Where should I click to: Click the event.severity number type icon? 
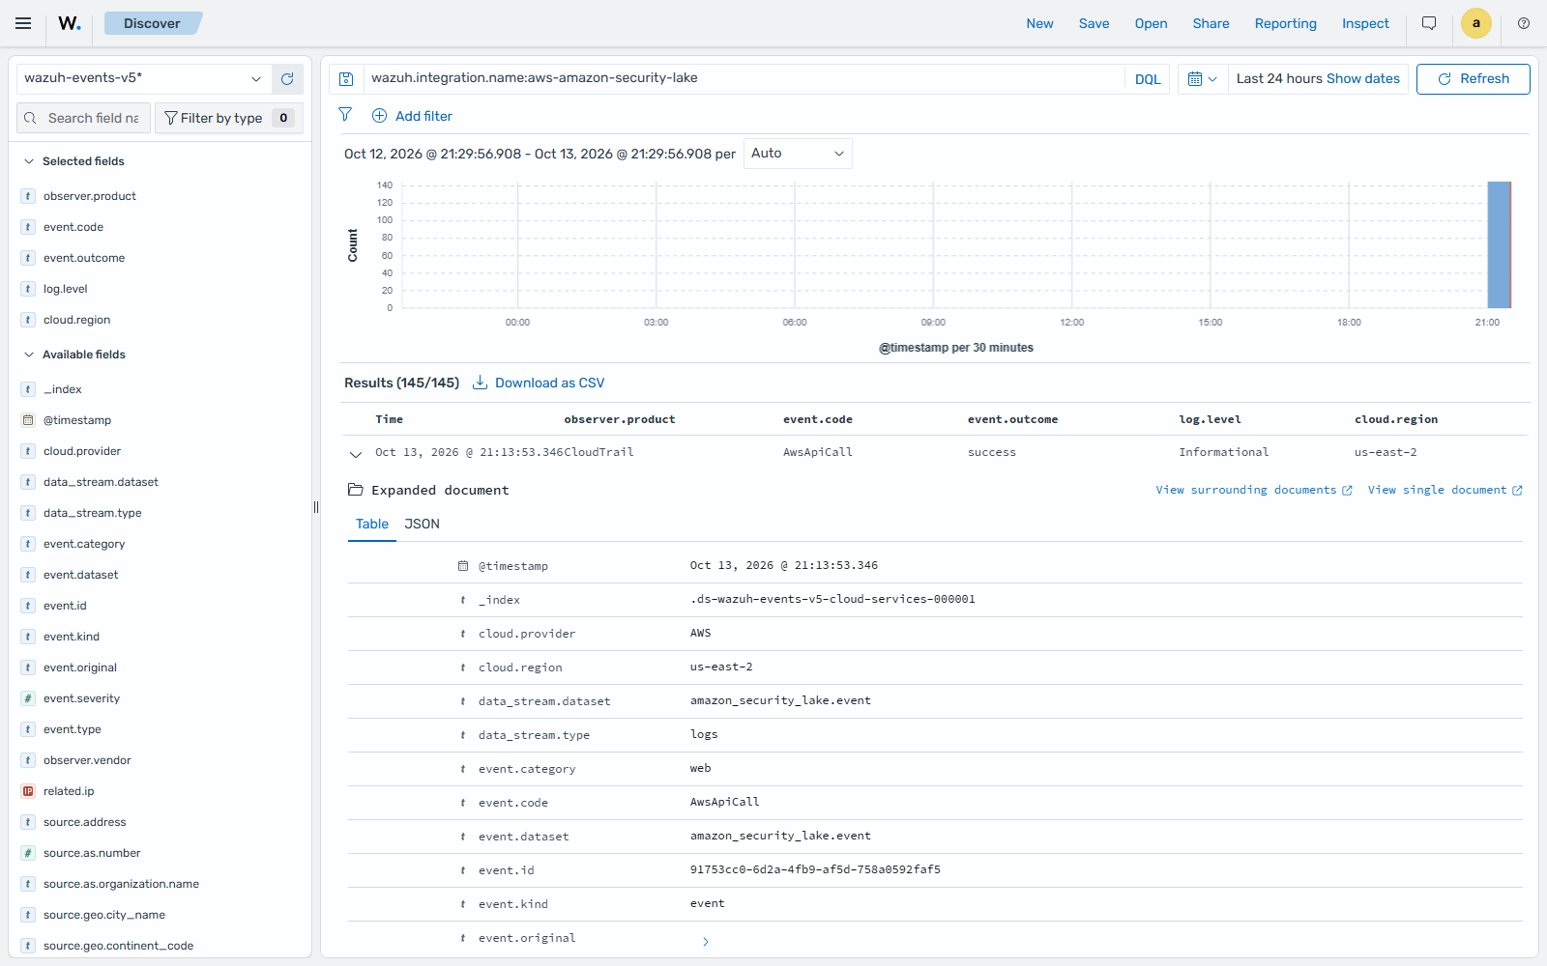coord(28,698)
